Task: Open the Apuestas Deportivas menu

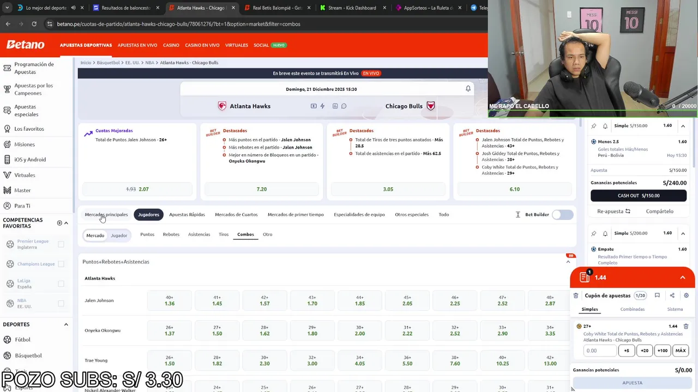Action: (x=86, y=45)
